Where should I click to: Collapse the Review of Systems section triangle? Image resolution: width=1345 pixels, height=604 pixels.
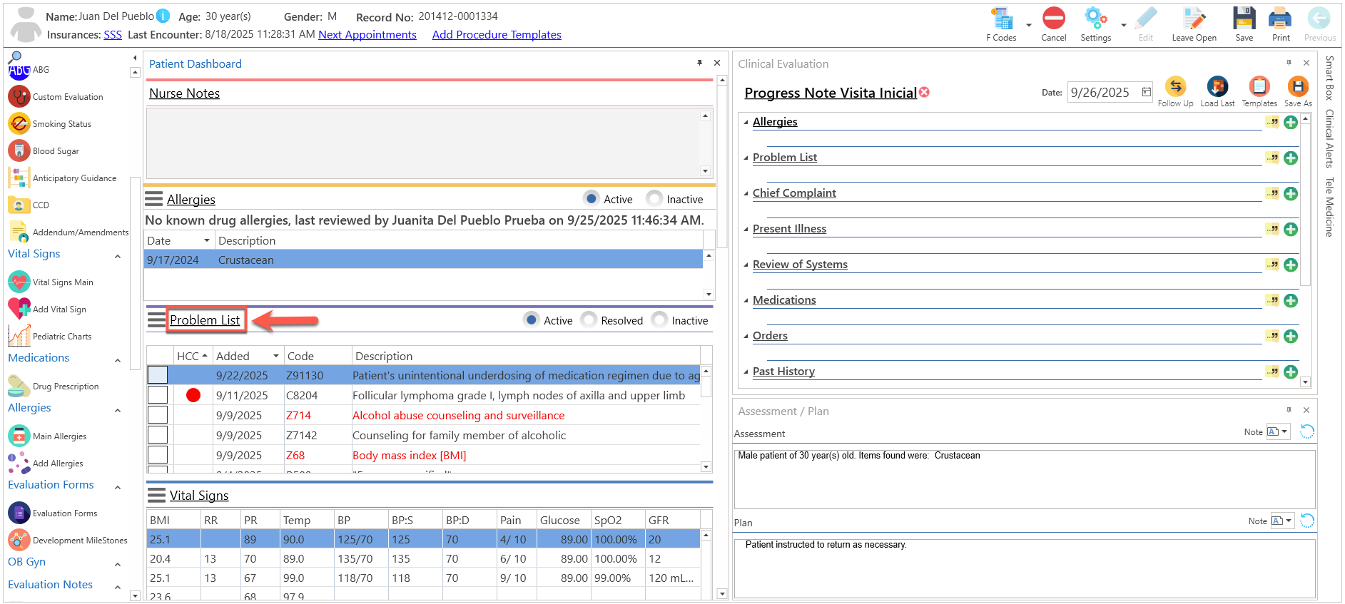tap(746, 265)
